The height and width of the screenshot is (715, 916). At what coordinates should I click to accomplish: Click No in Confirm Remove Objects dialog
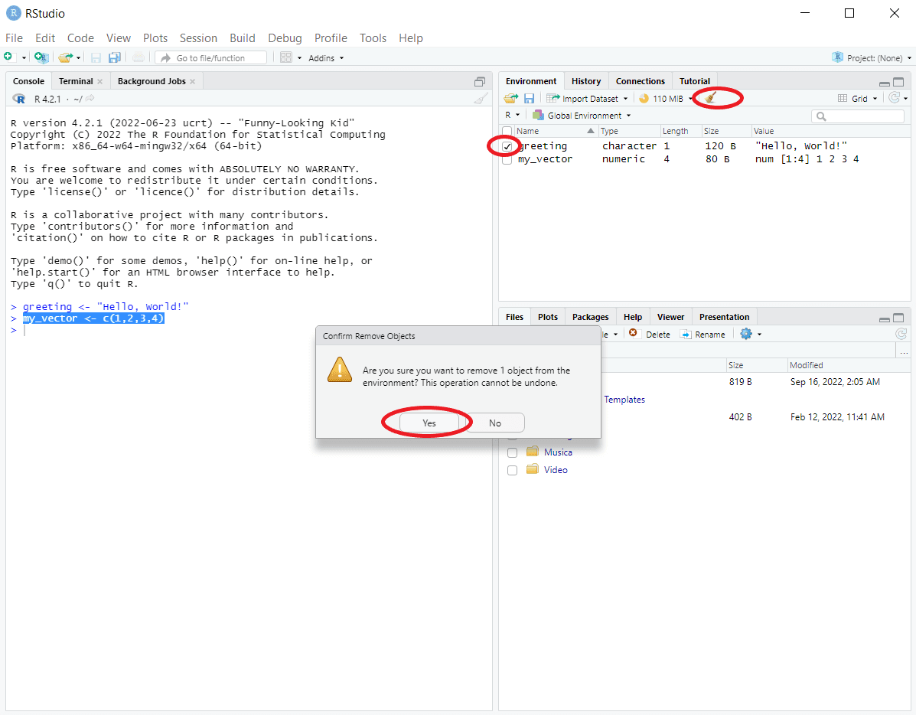pos(495,423)
